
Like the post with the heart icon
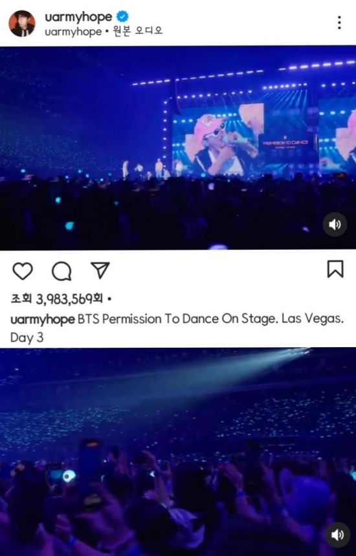coord(23,271)
